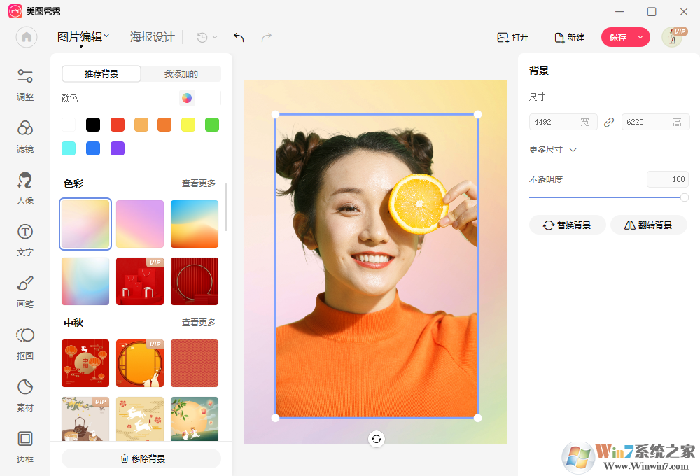Adjust the 不透明度 opacity slider handle
Viewport: 700px width, 476px height.
pos(685,197)
